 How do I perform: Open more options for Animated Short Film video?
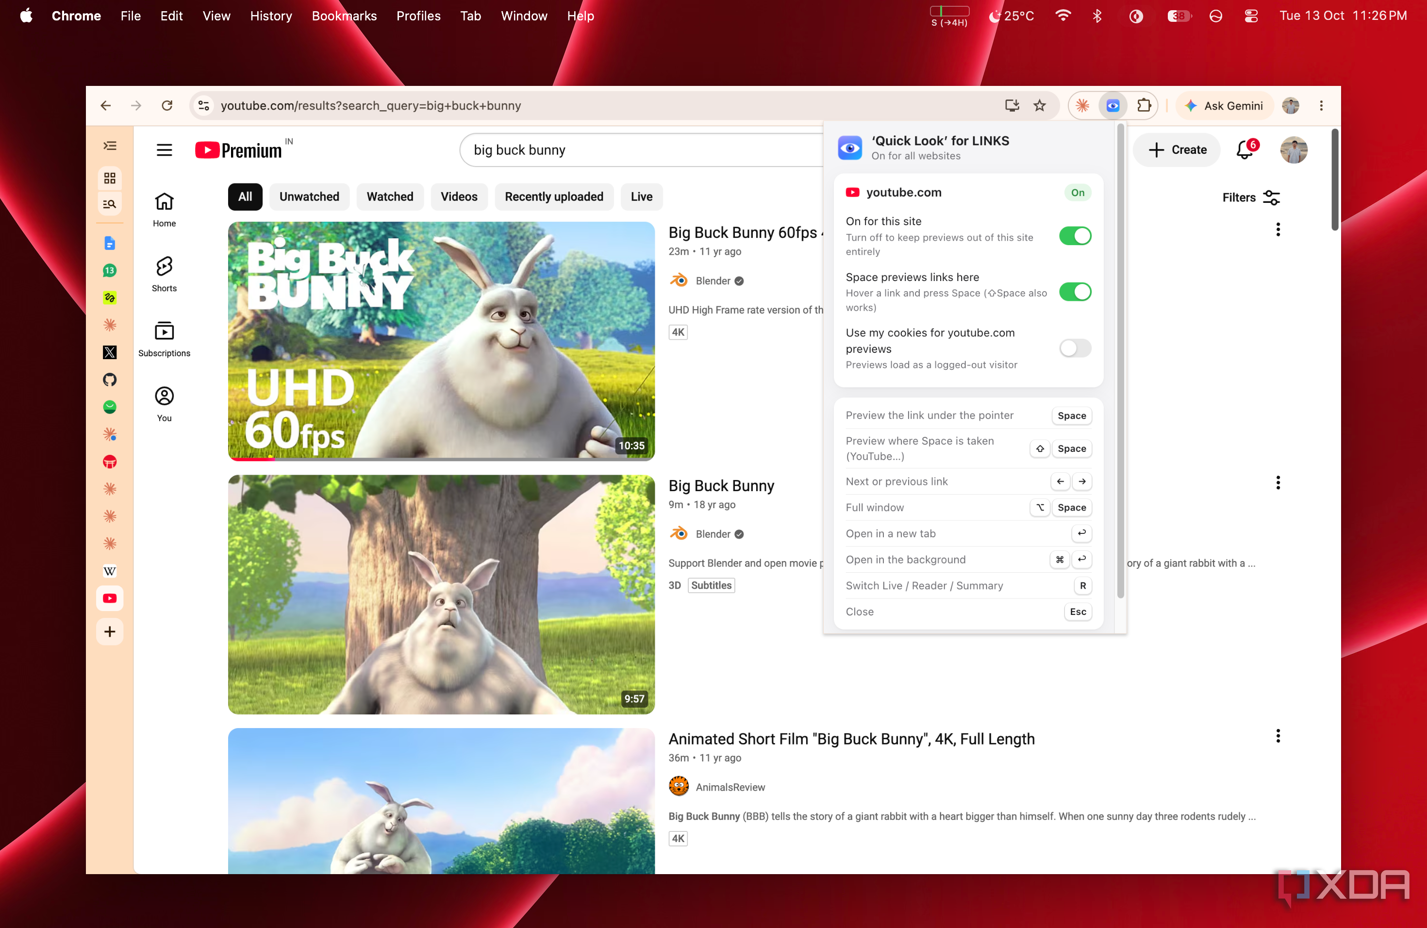tap(1278, 736)
